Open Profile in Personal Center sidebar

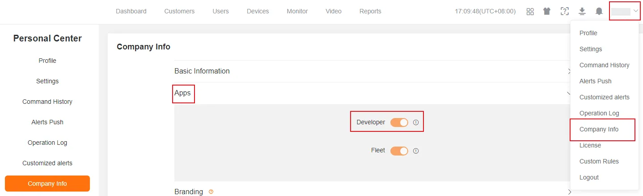click(x=47, y=61)
